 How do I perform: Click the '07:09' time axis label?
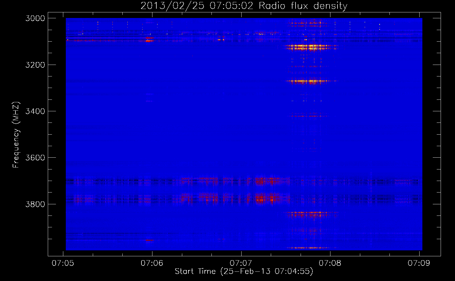(419, 263)
